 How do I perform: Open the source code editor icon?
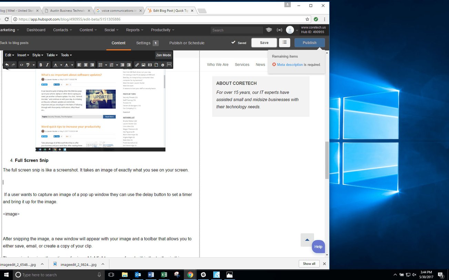click(21, 65)
